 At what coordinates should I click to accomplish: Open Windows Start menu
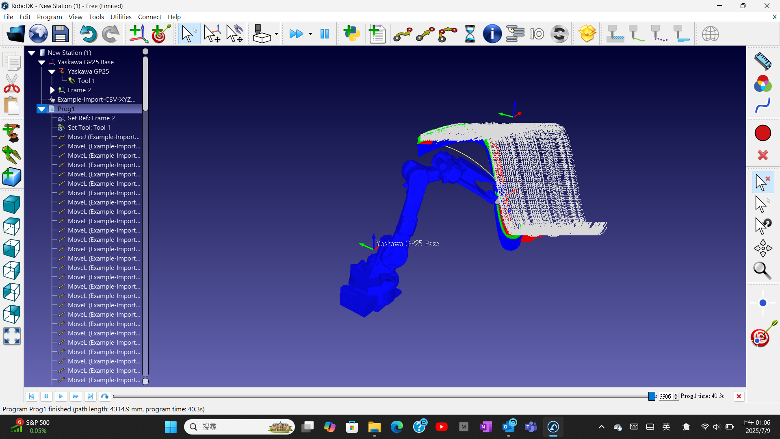171,427
